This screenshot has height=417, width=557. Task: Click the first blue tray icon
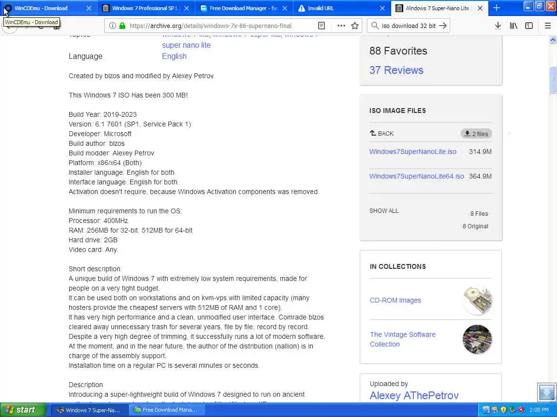coord(486,410)
